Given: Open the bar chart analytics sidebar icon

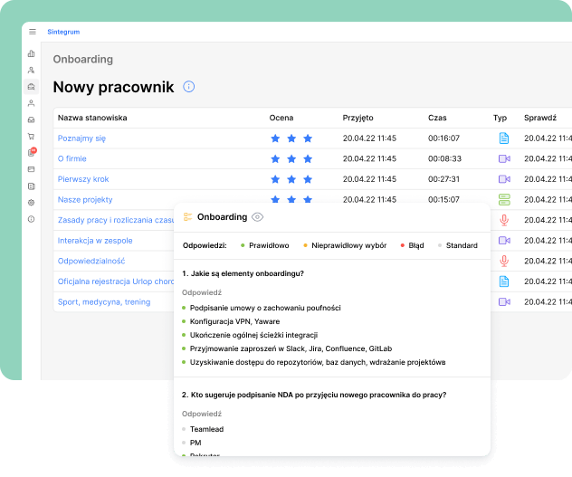Looking at the screenshot, I should 32,53.
